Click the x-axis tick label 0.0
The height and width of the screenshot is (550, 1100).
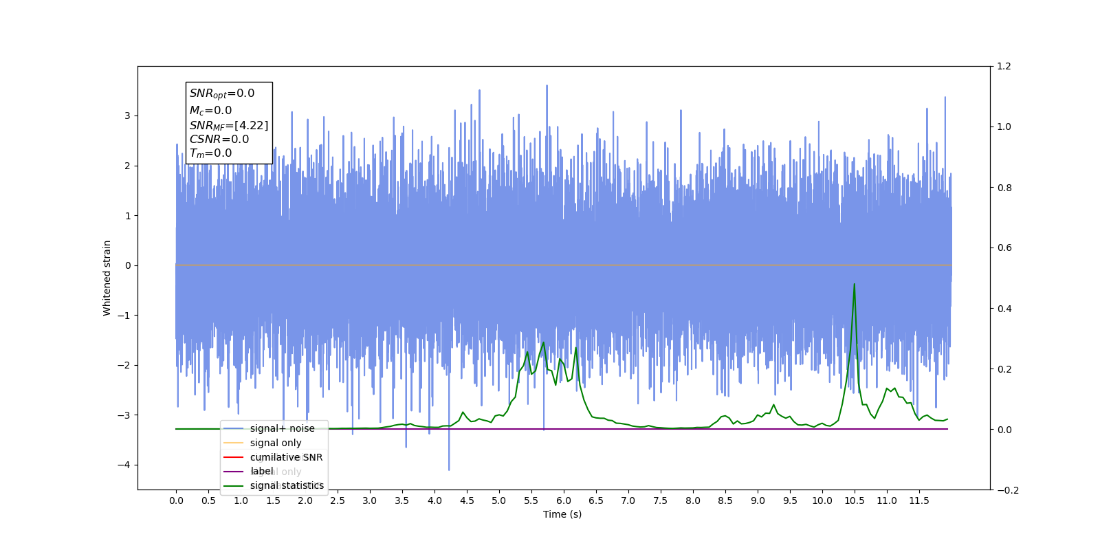[x=176, y=500]
